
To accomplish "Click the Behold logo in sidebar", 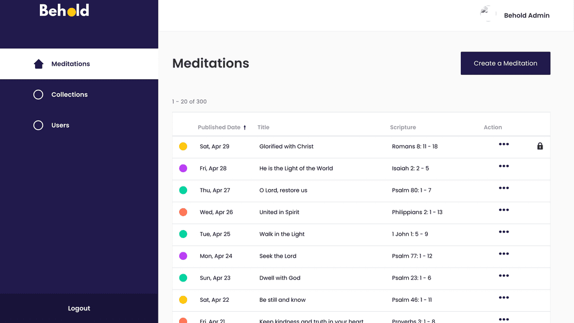I will pos(64,10).
